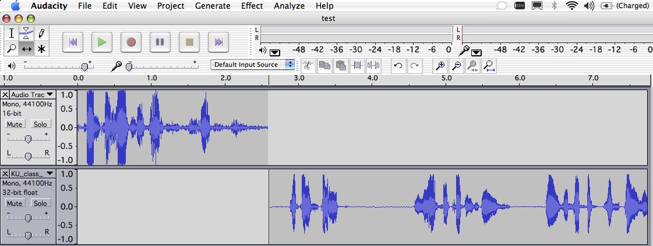Open output meter dropdown arrow
The height and width of the screenshot is (246, 653).
pos(275,53)
